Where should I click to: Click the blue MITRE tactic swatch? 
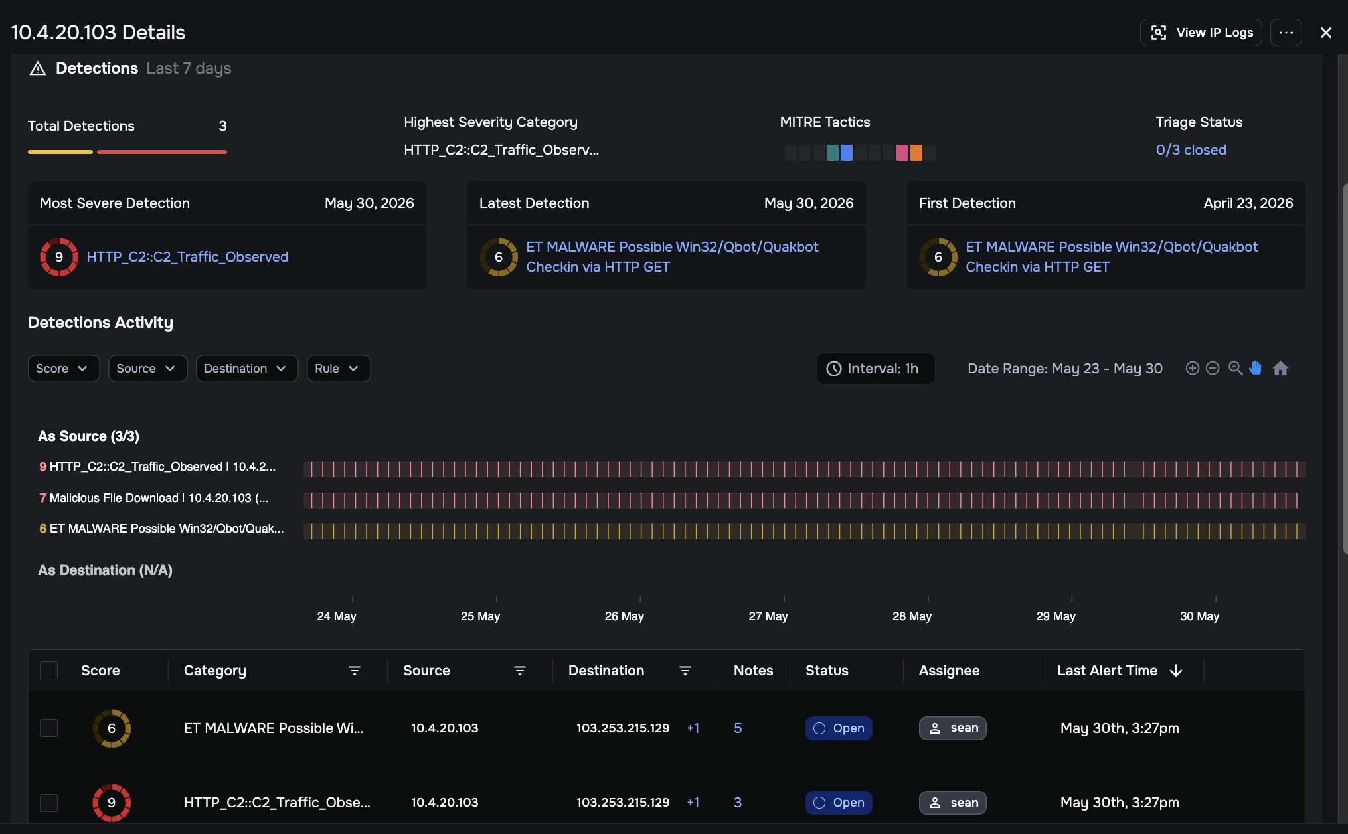click(x=847, y=153)
